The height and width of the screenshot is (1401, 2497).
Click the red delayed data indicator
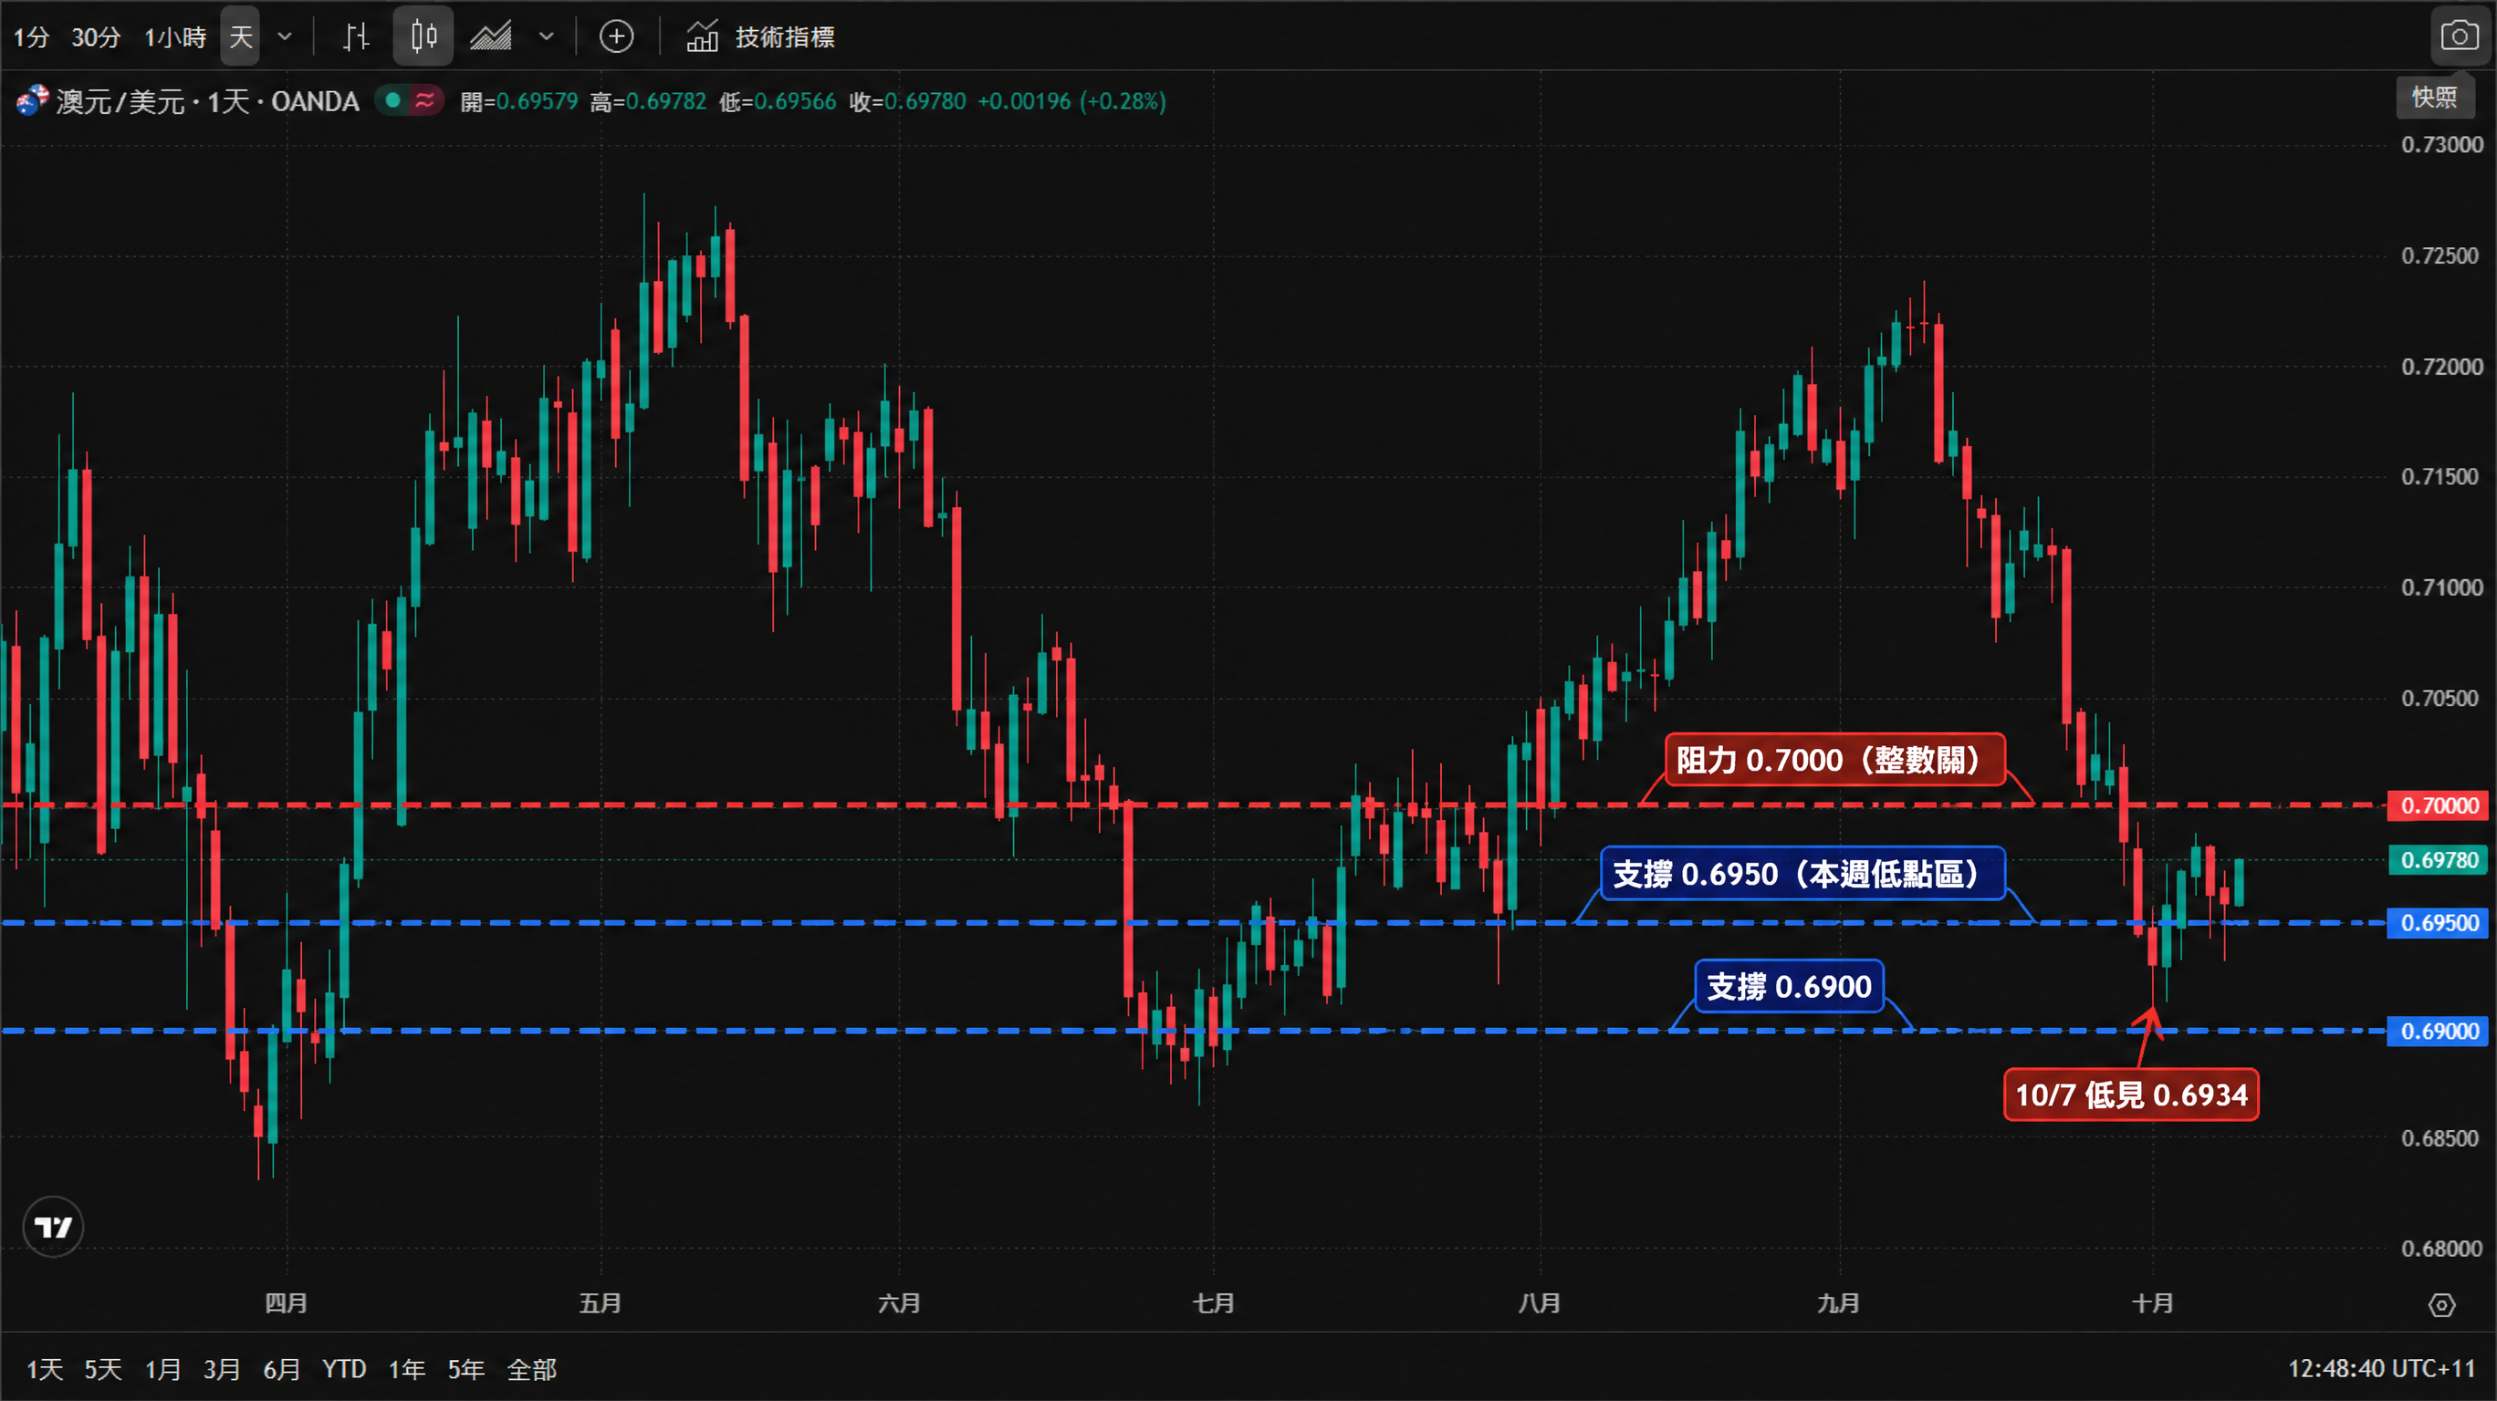pyautogui.click(x=424, y=99)
